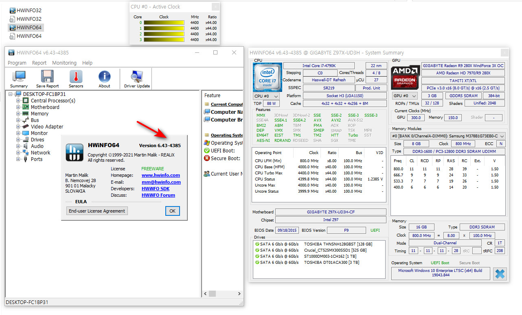
Task: Open the memory module BANK 0 dropdown
Action: tap(448, 136)
